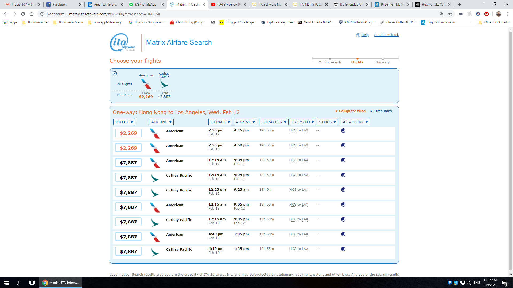Switch to the Modify search step
This screenshot has height=288, width=513.
pos(330,62)
